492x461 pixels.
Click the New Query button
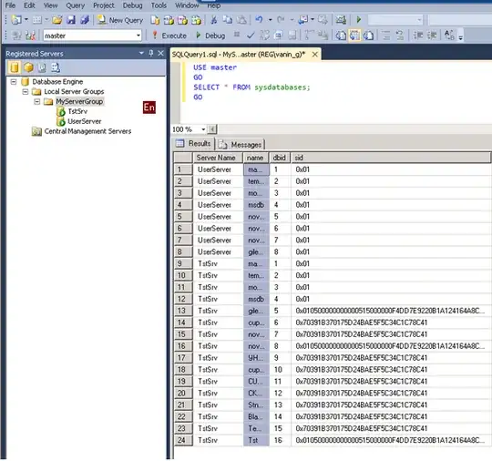coord(120,20)
